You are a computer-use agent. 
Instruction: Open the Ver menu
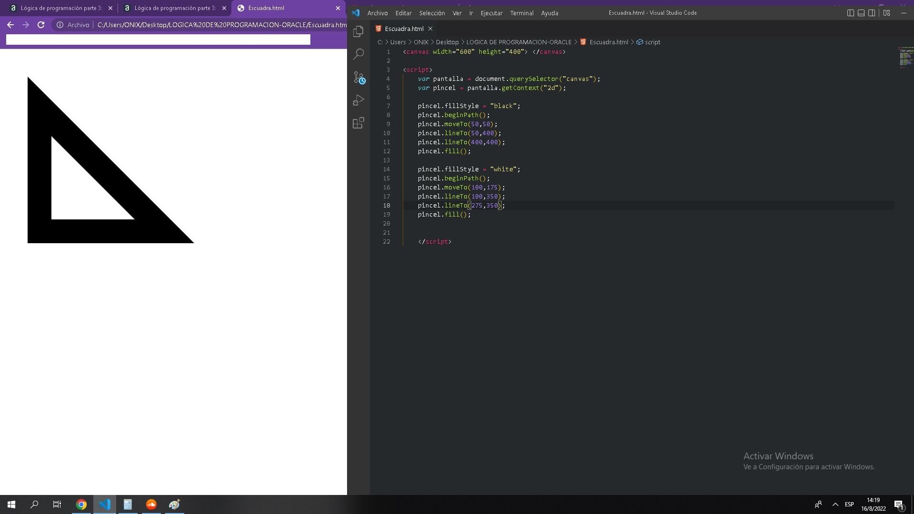click(x=457, y=13)
